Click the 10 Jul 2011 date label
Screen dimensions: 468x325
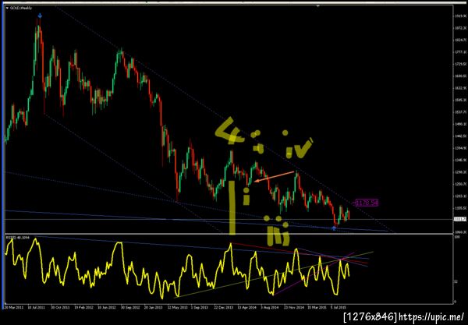36,307
